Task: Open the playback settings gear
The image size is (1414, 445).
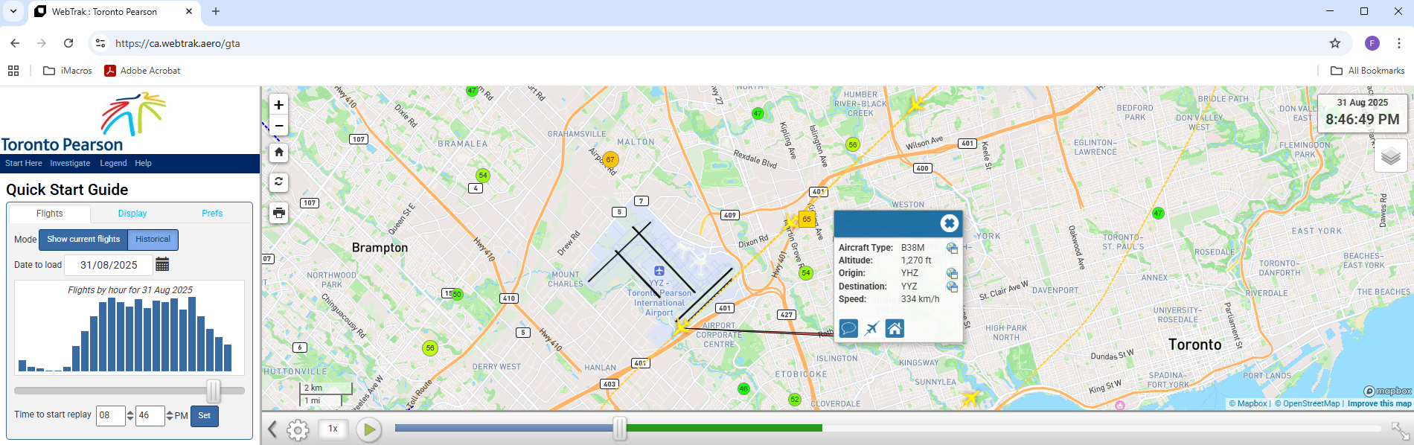Action: (x=298, y=430)
